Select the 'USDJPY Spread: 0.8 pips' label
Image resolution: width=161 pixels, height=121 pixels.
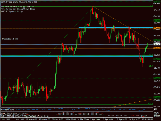click(x=12, y=11)
